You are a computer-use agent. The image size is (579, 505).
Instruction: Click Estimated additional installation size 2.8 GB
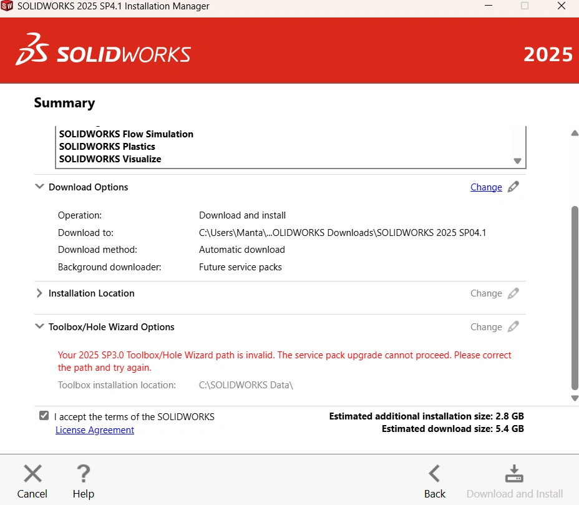(427, 416)
